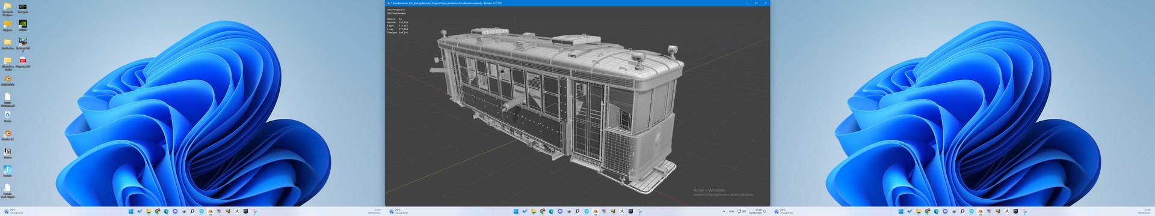The image size is (1155, 216).
Task: Open Microsoft Edge on center monitor taskbar
Action: [551, 211]
